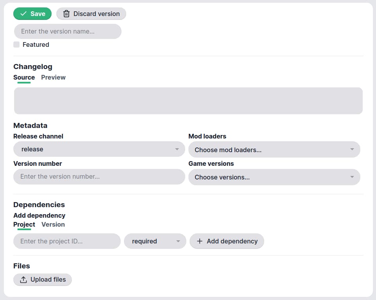
Task: Click the version name input field
Action: (x=67, y=31)
